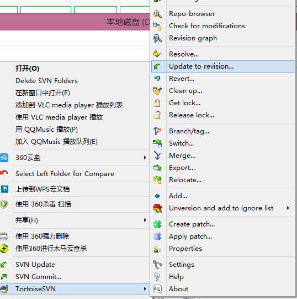Image resolution: width=297 pixels, height=299 pixels.
Task: Click the Get lock padlock icon
Action: [x=157, y=103]
